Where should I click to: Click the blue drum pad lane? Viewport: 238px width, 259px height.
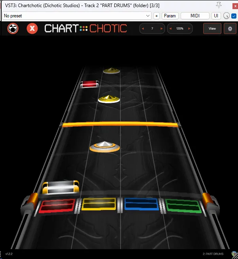point(142,204)
